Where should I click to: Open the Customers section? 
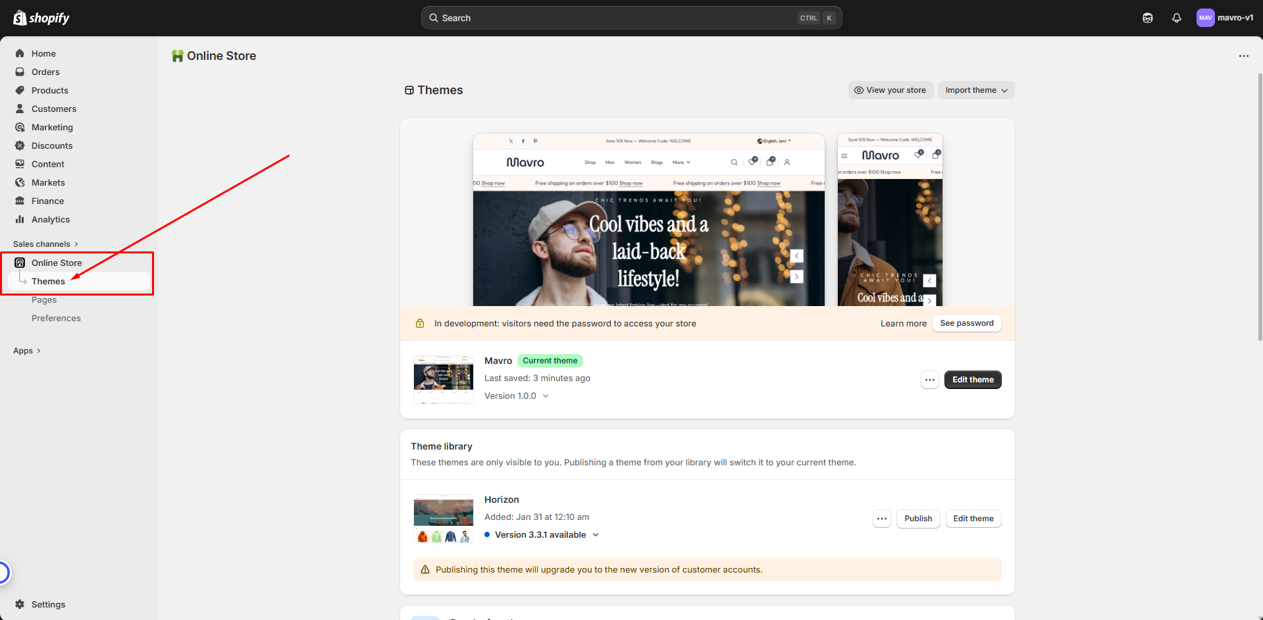click(x=54, y=109)
